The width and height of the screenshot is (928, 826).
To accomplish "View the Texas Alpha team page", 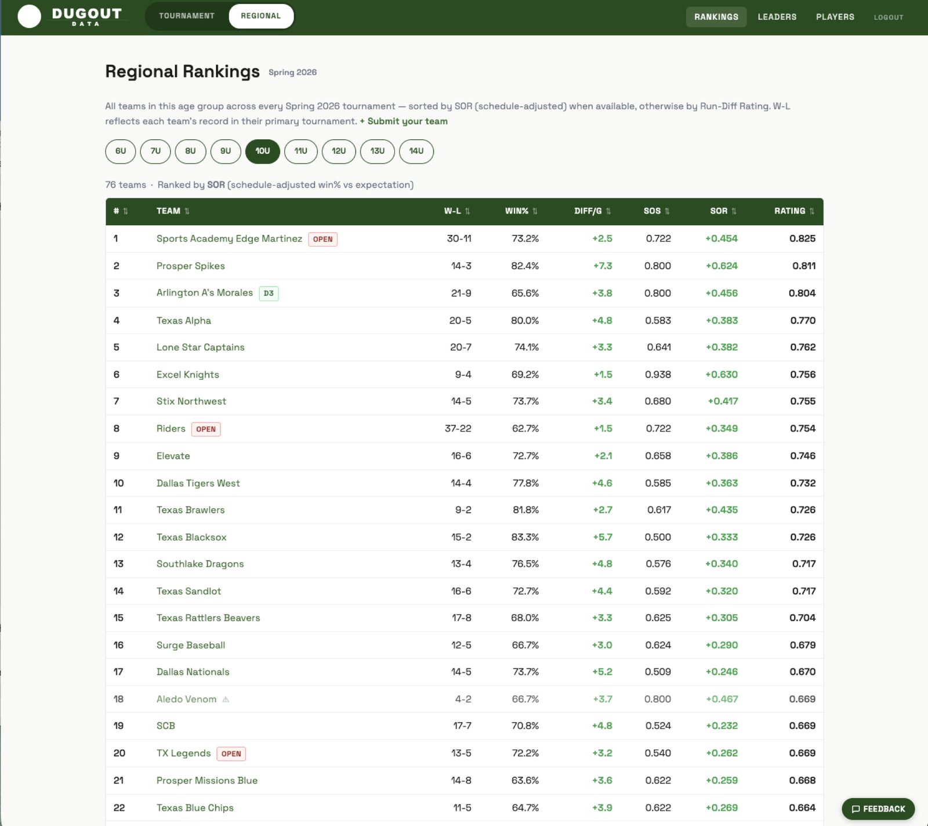I will tap(183, 320).
